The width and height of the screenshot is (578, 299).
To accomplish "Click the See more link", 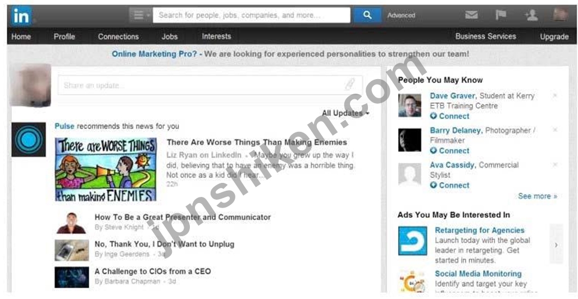I will (x=538, y=196).
